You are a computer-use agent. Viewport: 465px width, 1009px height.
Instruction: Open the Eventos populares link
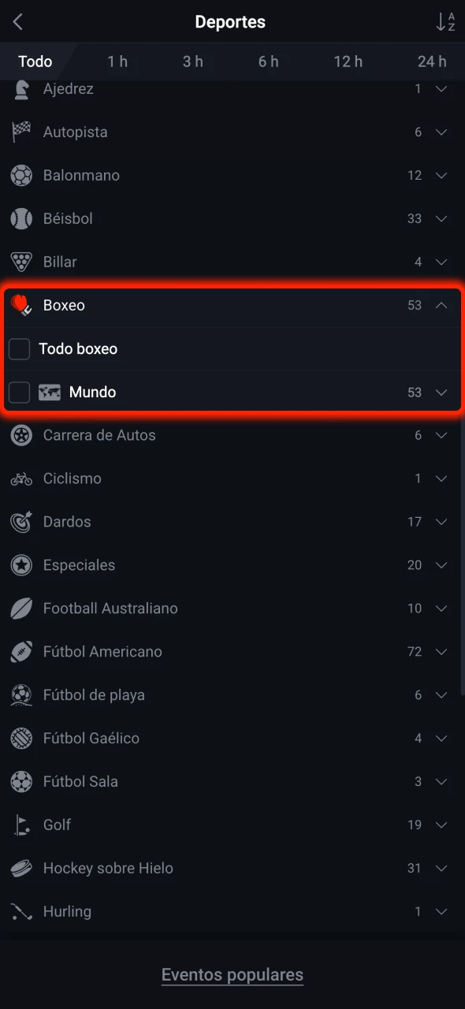coord(232,975)
